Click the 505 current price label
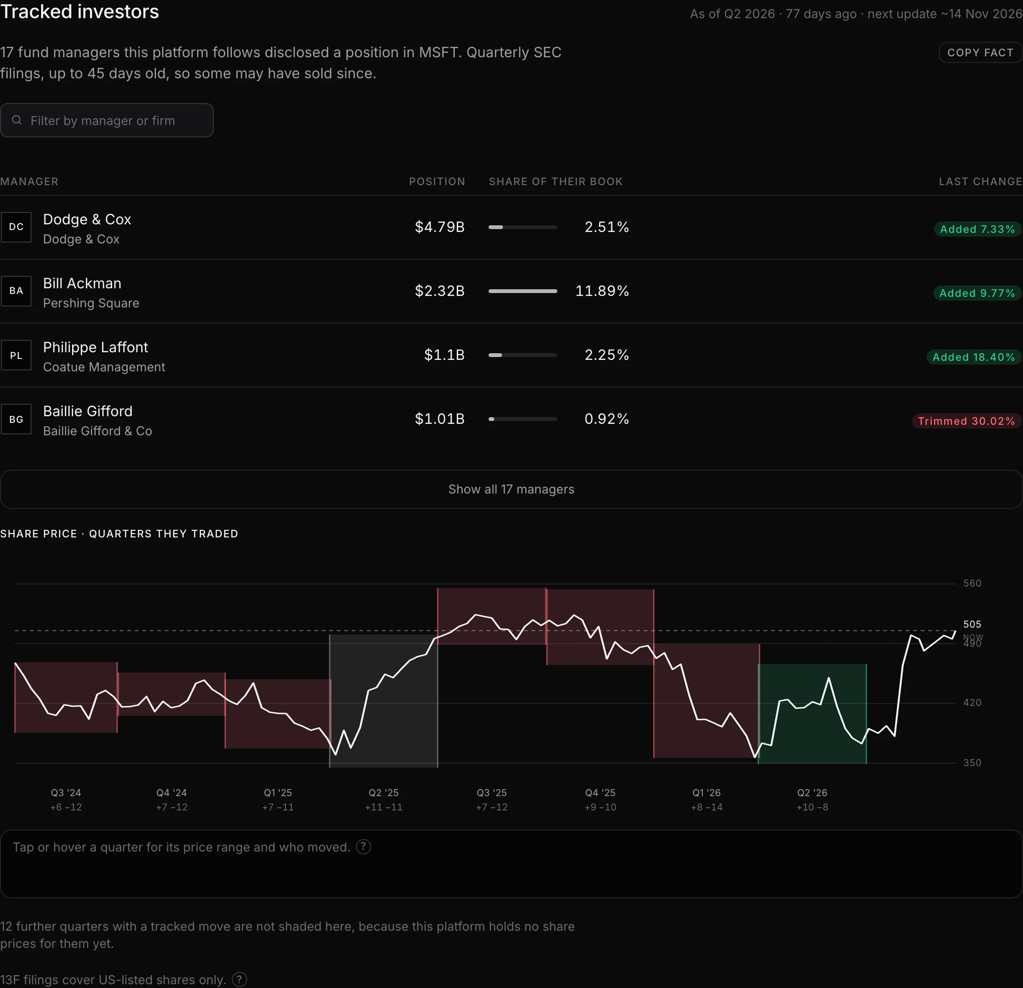Screen dimensions: 1023x988 tap(972, 625)
